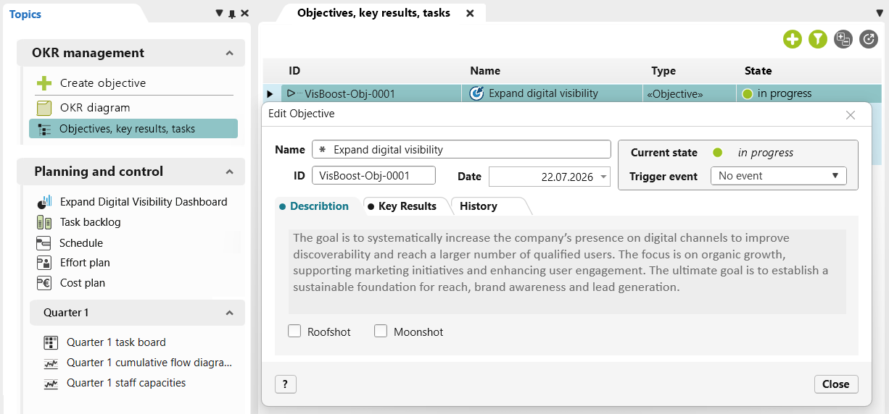Click the Quarter 1 staff capacities icon
This screenshot has height=414, width=889.
point(51,383)
